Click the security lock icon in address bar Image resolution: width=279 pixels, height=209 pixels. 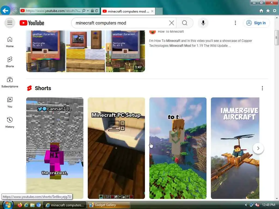click(92, 11)
